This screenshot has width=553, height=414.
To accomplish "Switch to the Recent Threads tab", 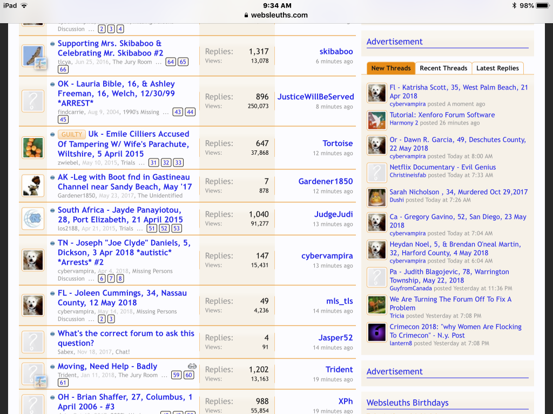I will (443, 68).
